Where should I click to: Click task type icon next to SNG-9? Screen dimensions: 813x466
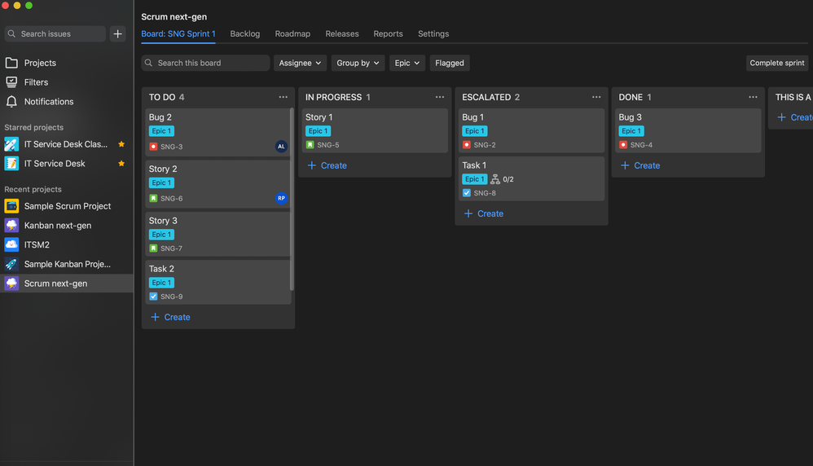[x=153, y=297]
